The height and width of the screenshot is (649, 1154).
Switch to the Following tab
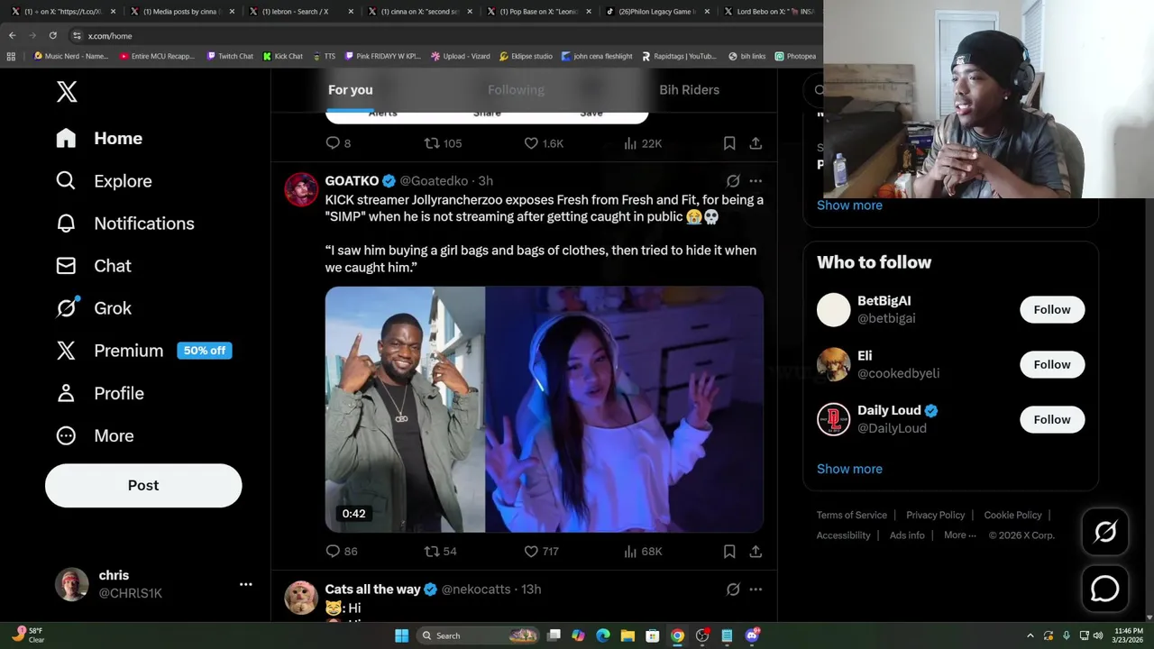click(516, 89)
